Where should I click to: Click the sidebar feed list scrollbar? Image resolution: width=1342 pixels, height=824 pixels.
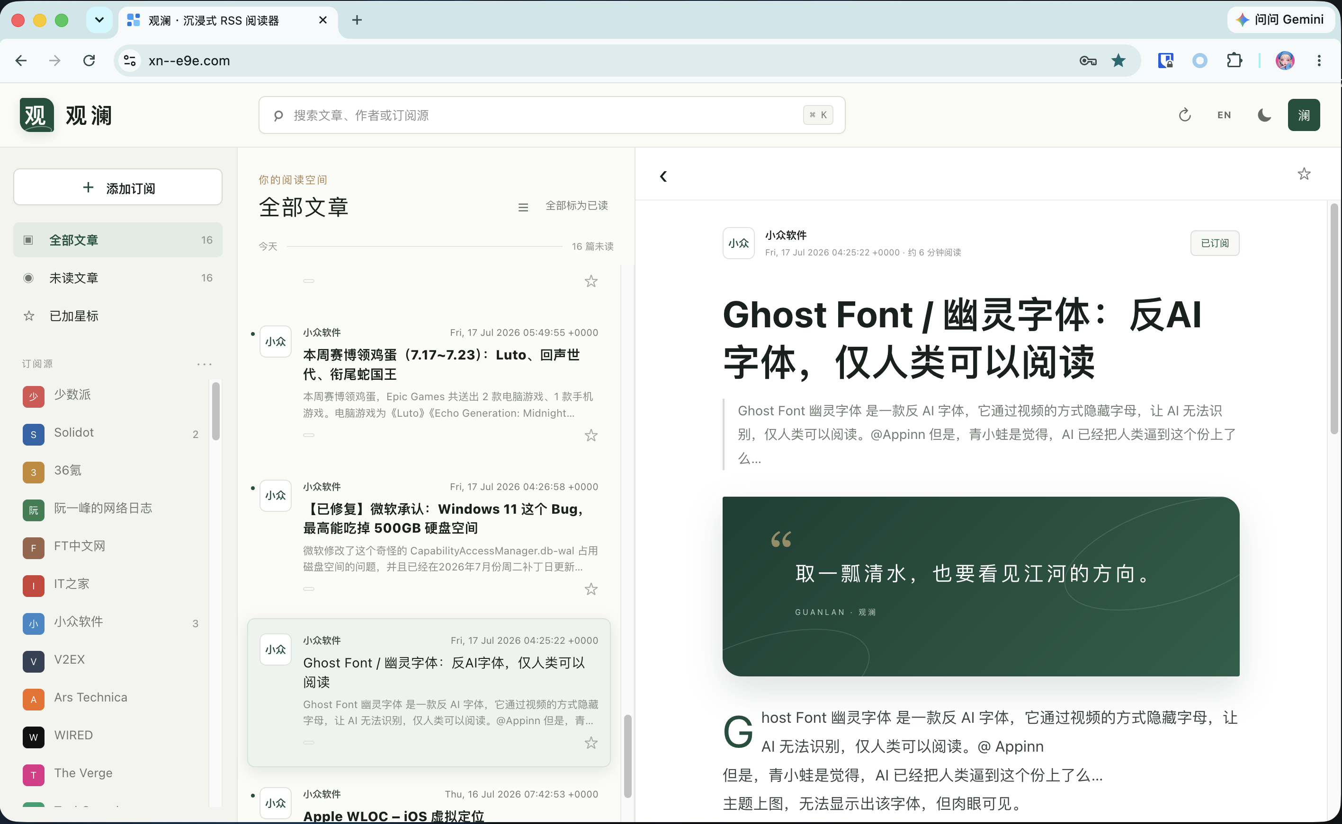pos(216,412)
